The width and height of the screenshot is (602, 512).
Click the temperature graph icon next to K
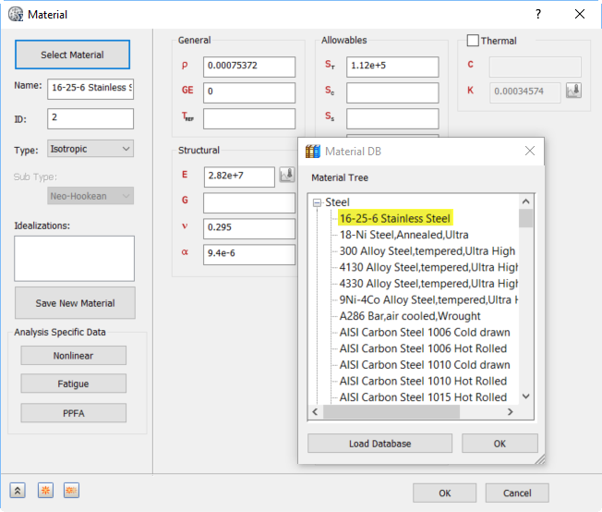coord(573,91)
